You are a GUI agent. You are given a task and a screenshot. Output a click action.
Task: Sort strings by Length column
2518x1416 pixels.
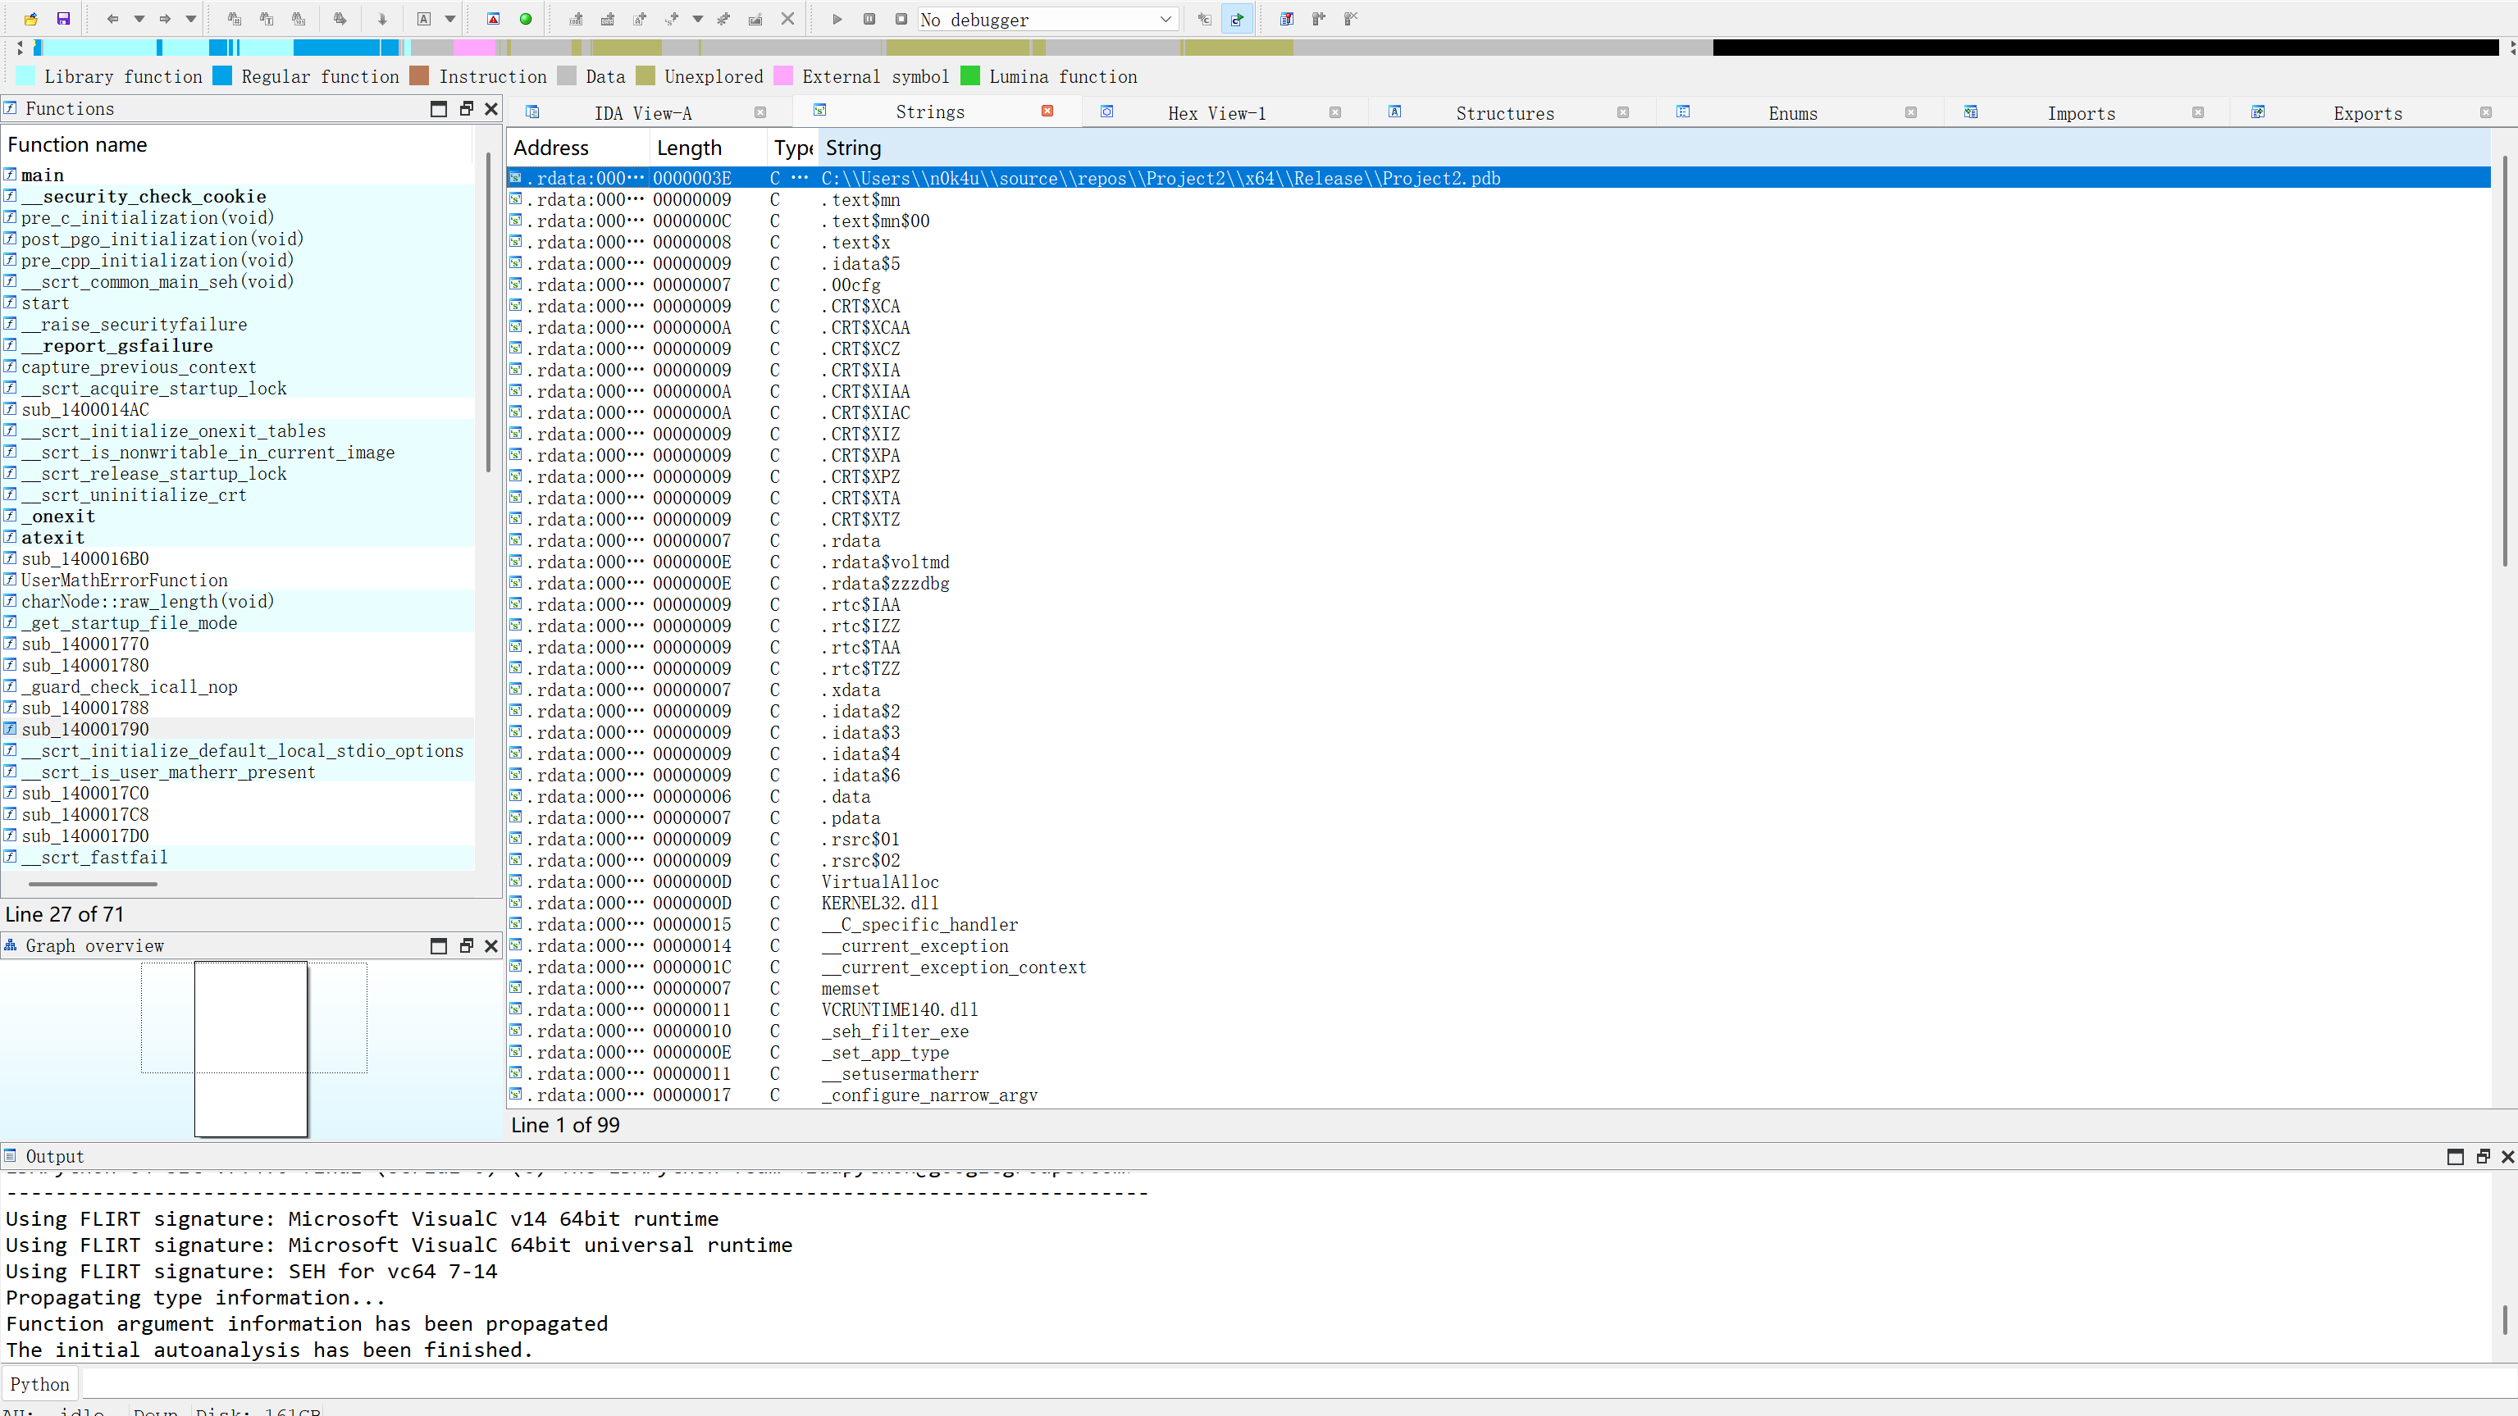tap(708, 148)
